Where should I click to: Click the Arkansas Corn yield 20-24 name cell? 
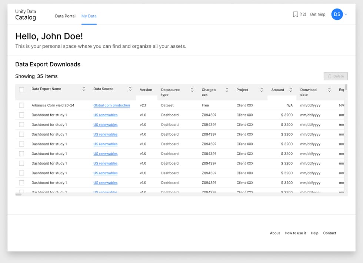pyautogui.click(x=53, y=105)
